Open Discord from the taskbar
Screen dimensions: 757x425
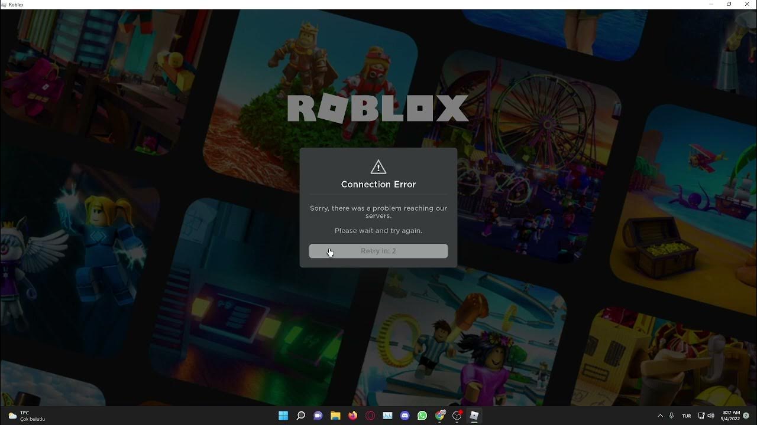point(405,416)
